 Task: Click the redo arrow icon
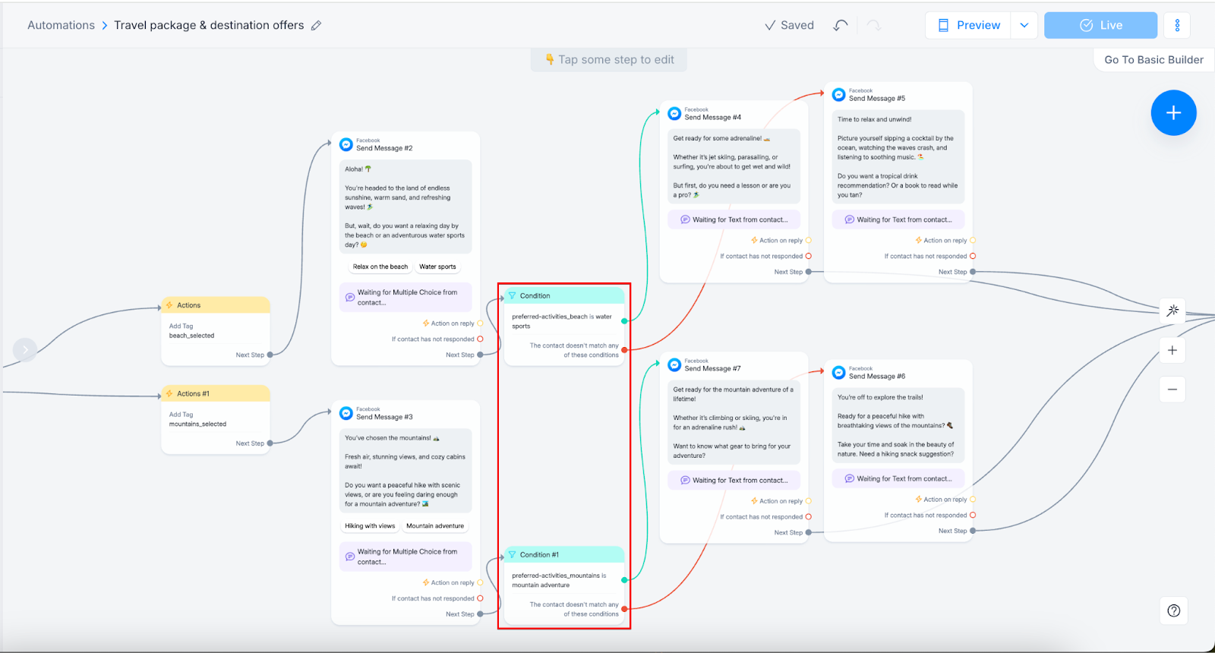click(874, 25)
